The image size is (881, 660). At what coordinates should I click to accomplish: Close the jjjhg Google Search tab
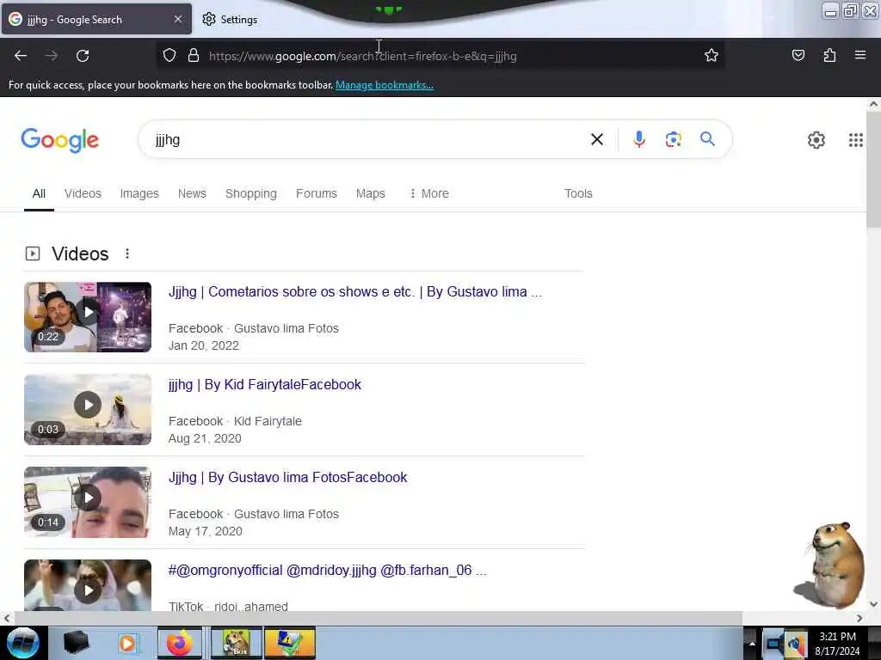(x=178, y=19)
